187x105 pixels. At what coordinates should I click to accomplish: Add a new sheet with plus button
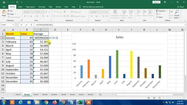click(x=100, y=94)
